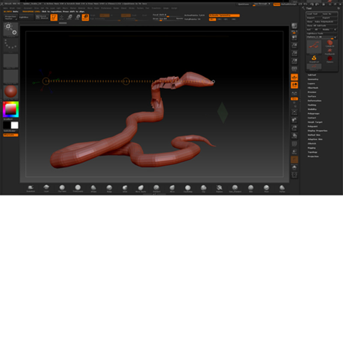This screenshot has height=343, width=343.
Task: Click Make PolyMesh3D button
Action: pyautogui.click(x=325, y=22)
